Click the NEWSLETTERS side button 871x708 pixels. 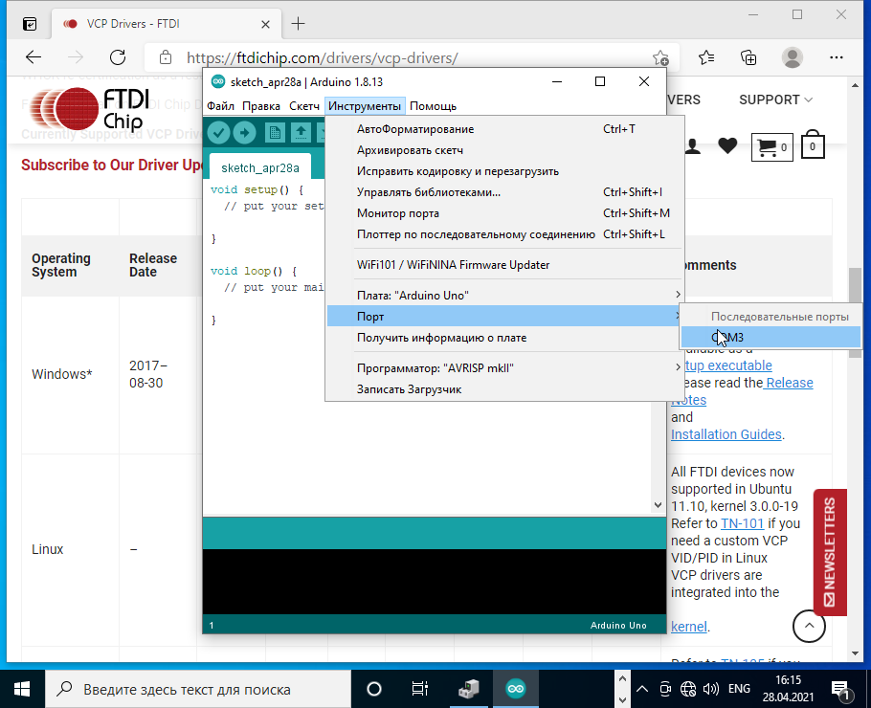point(830,552)
